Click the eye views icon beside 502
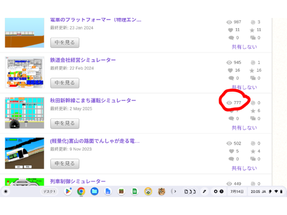Image resolution: width=287 pixels, height=215 pixels. click(229, 143)
